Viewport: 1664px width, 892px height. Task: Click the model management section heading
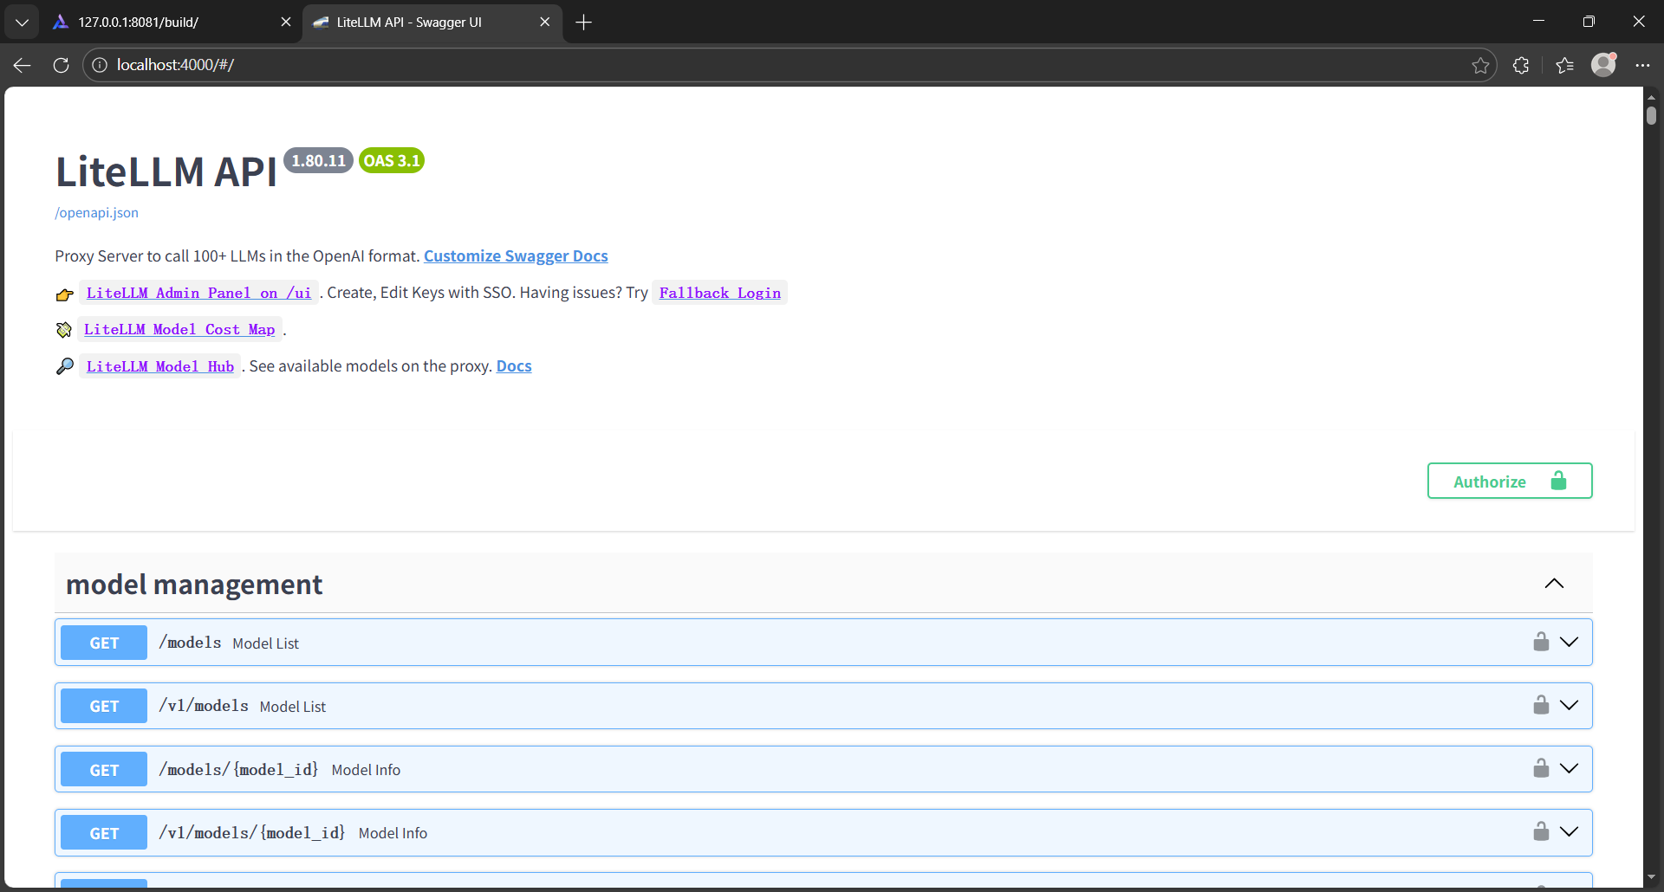coord(194,585)
